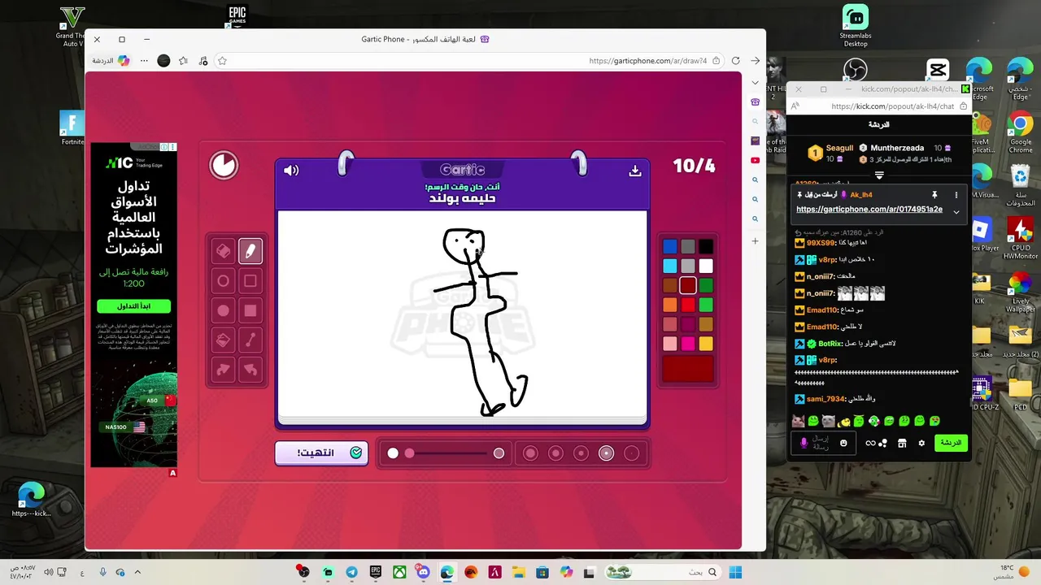Pick the filled square shape tool
Screen dimensions: 1041x585
tap(250, 310)
